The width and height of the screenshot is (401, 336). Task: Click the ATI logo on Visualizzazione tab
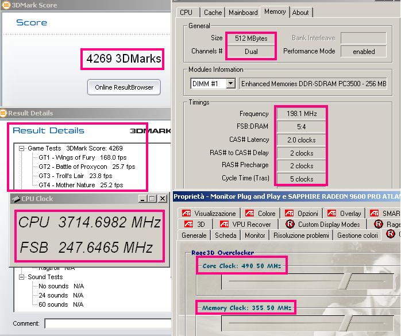point(187,213)
